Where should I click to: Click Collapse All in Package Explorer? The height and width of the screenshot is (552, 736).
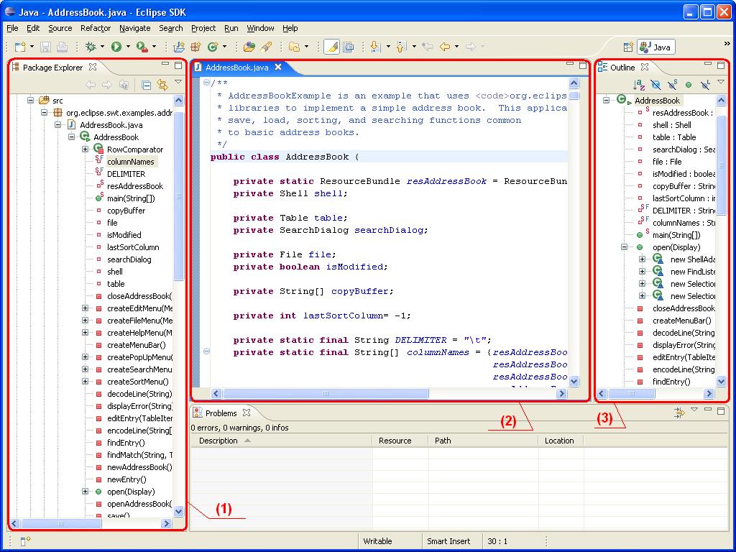click(147, 85)
